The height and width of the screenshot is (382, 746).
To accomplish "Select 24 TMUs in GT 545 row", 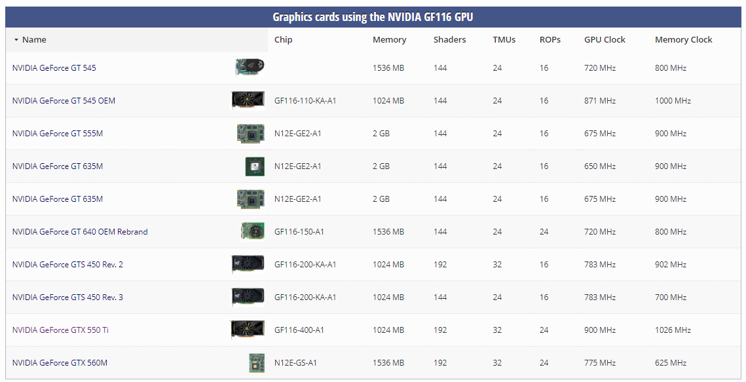I will pos(497,68).
